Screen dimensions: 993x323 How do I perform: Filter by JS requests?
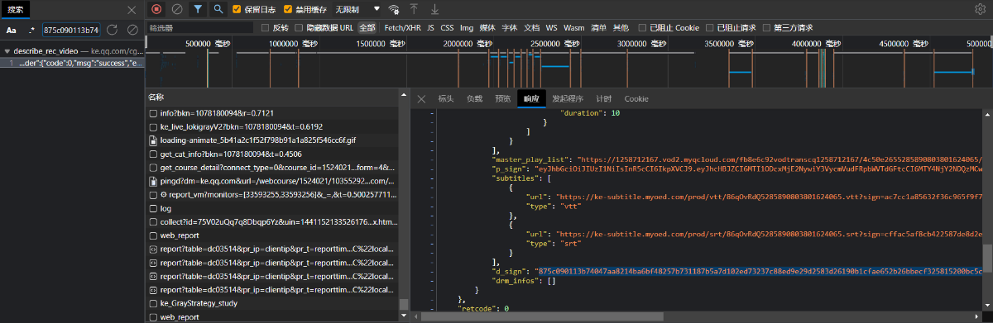[x=430, y=27]
